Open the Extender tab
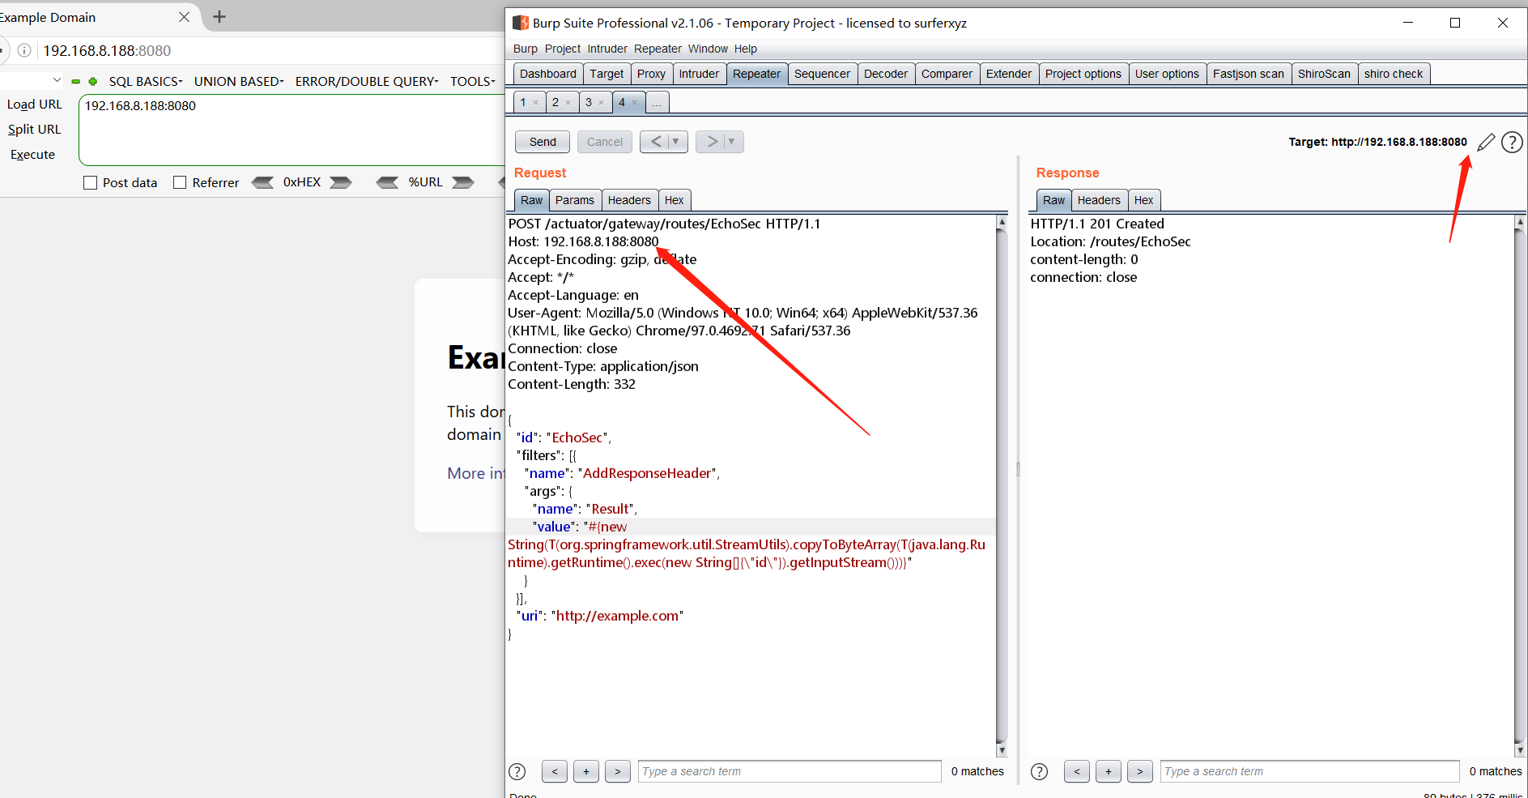1528x798 pixels. [1009, 74]
